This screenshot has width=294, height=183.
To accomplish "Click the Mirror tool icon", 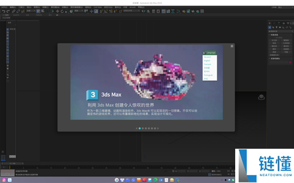I will click(143, 11).
